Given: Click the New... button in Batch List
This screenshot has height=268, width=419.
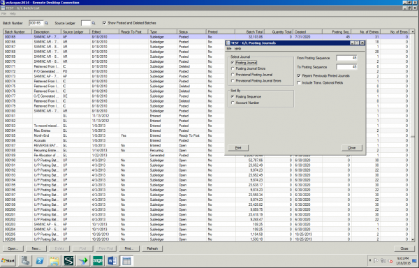Looking at the screenshot, I should [36, 248].
